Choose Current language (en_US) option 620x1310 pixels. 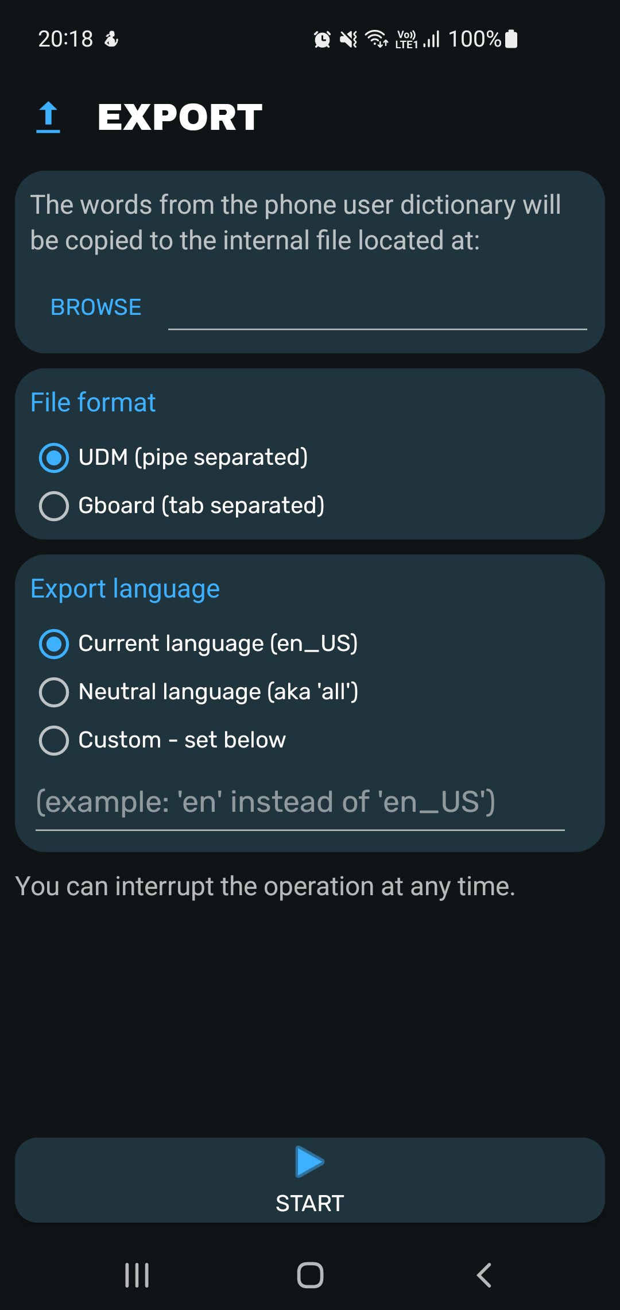coord(54,644)
